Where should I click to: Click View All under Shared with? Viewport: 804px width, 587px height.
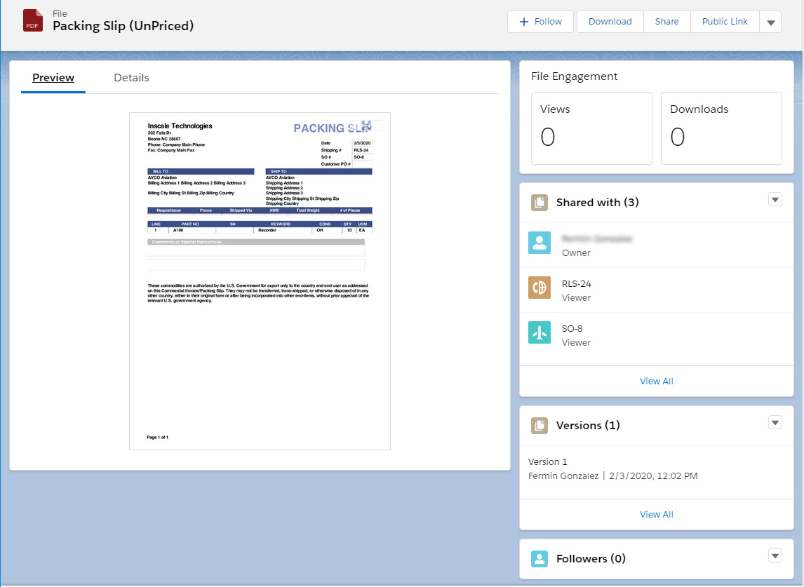click(656, 381)
